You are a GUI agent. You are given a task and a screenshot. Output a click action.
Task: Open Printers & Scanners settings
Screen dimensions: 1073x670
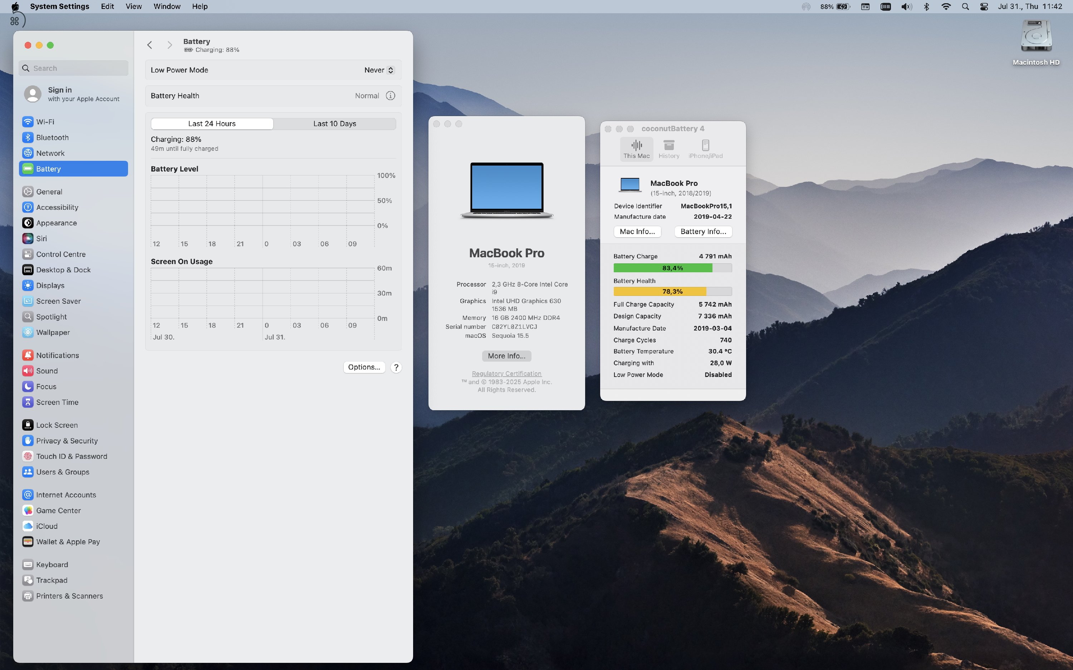tap(73, 596)
